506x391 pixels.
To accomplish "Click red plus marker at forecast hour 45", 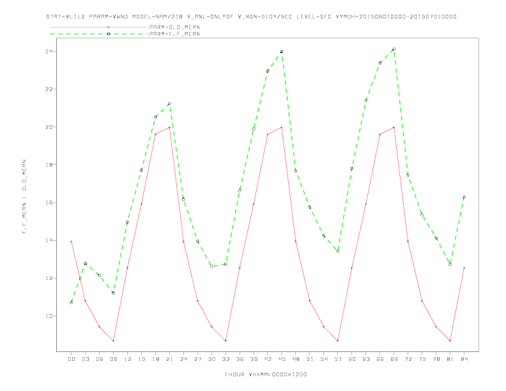I will pyautogui.click(x=282, y=127).
